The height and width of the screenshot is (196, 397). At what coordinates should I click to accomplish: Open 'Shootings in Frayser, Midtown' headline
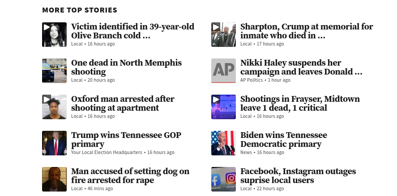click(x=300, y=103)
